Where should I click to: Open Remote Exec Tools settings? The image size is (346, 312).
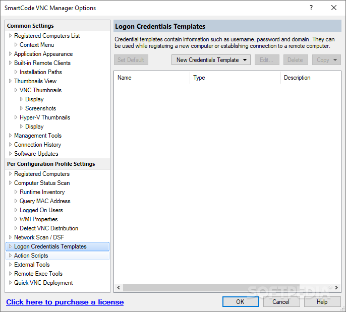point(38,273)
